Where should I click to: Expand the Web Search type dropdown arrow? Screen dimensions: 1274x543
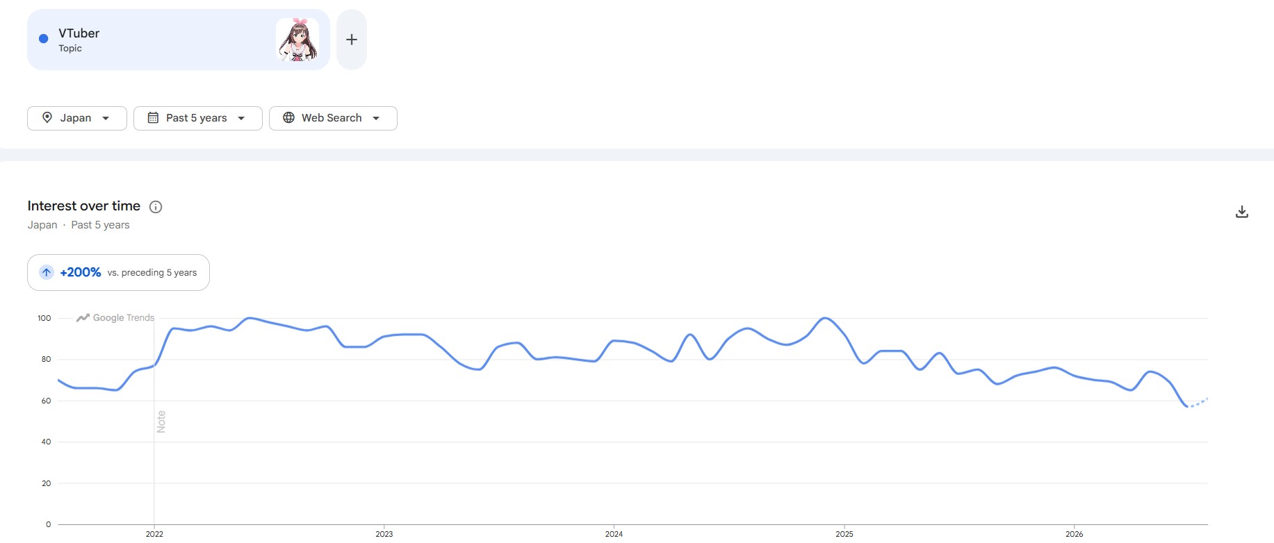point(376,118)
